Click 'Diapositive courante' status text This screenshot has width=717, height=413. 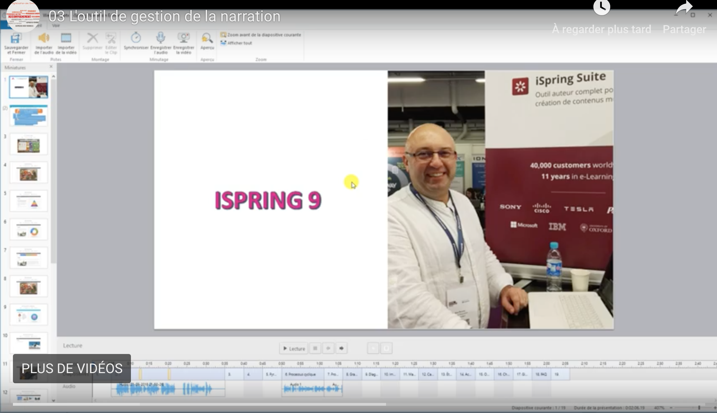pyautogui.click(x=538, y=408)
